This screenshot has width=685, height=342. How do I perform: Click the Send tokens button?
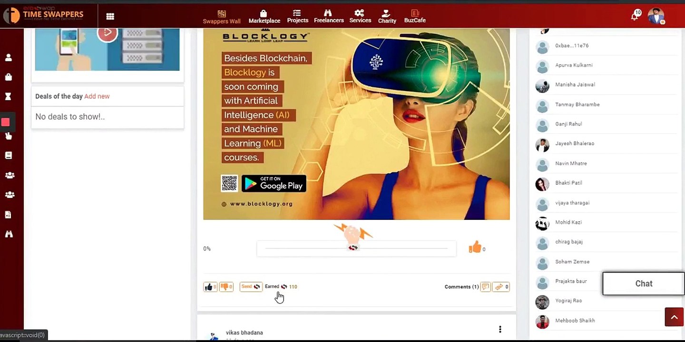(x=251, y=287)
